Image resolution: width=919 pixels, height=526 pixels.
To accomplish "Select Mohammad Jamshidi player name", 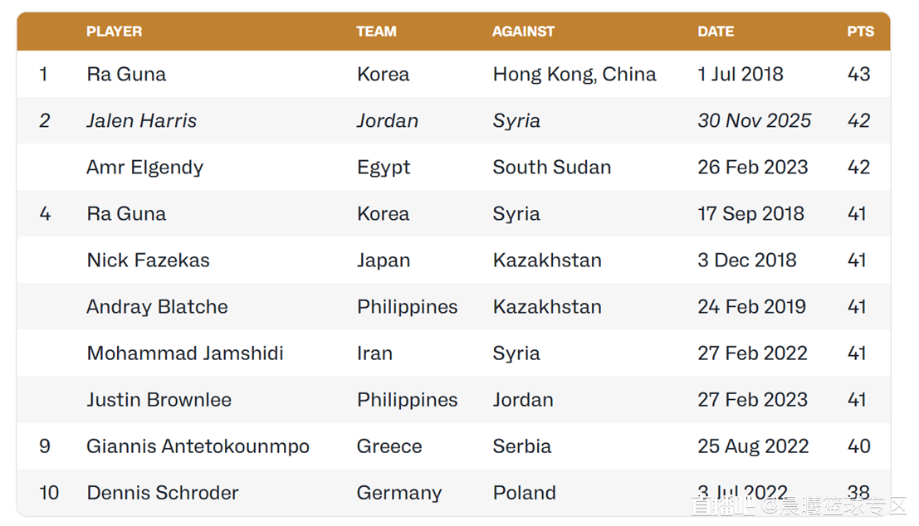I will [185, 353].
